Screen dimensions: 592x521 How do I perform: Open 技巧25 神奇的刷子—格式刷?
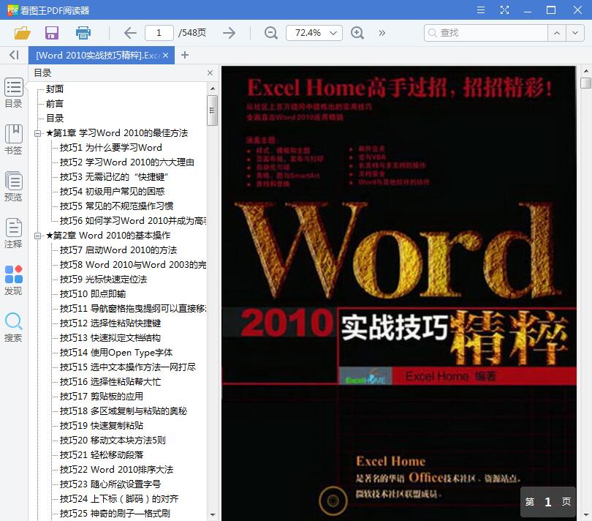tap(115, 514)
